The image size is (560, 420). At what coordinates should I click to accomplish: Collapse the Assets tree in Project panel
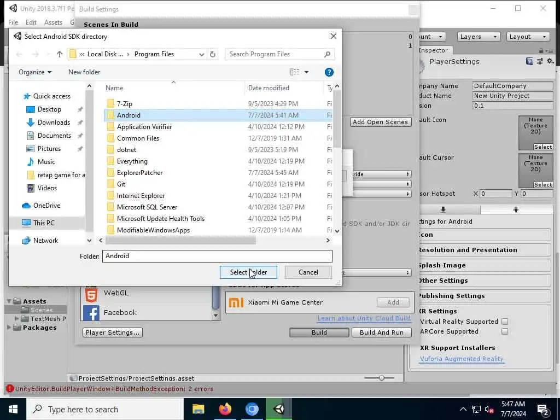pos(9,301)
